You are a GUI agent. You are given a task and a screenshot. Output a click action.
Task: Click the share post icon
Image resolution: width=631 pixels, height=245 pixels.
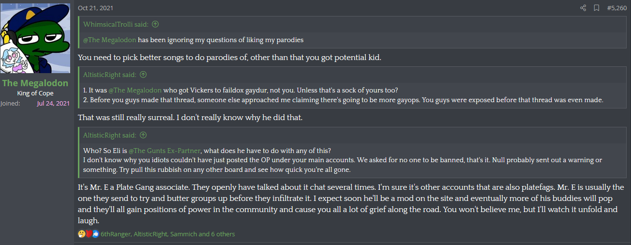tap(583, 8)
